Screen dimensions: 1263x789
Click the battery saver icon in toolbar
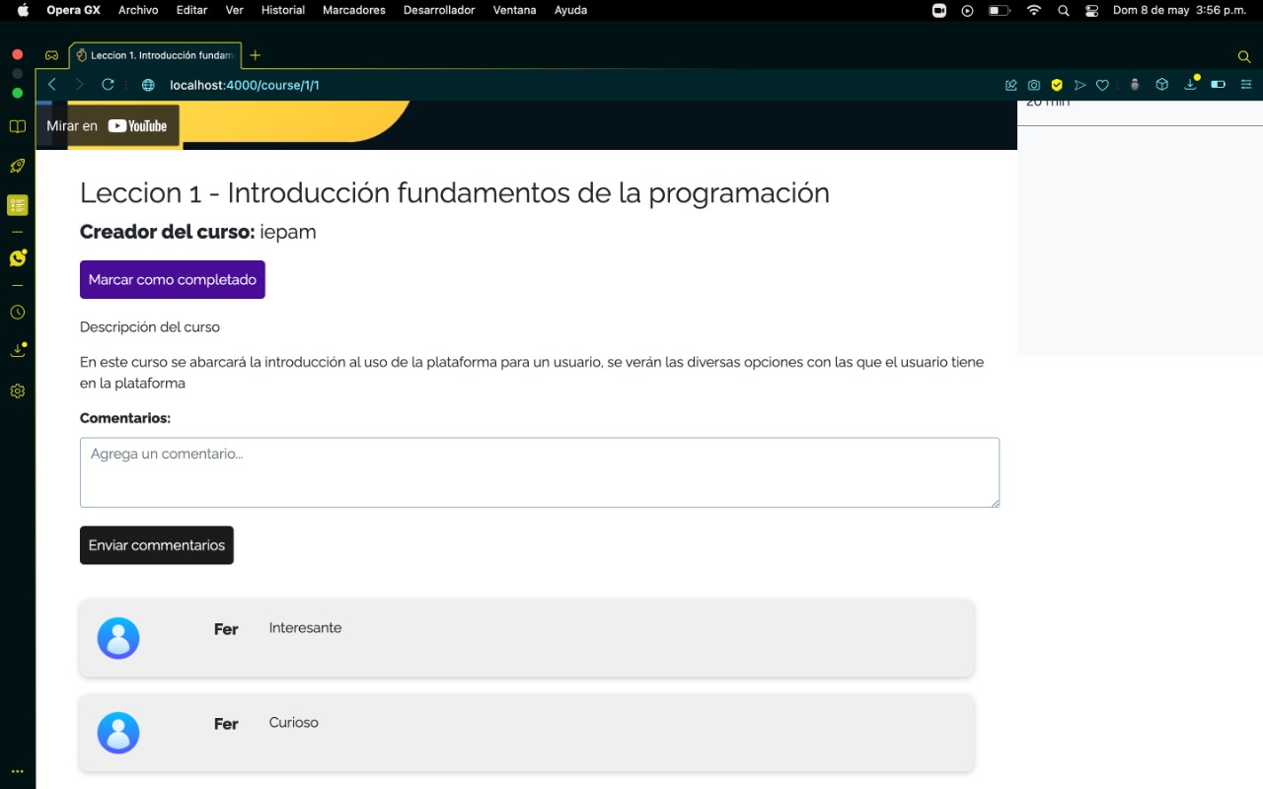click(1219, 85)
